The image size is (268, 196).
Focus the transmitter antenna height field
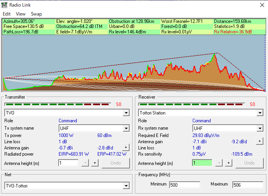(68, 163)
